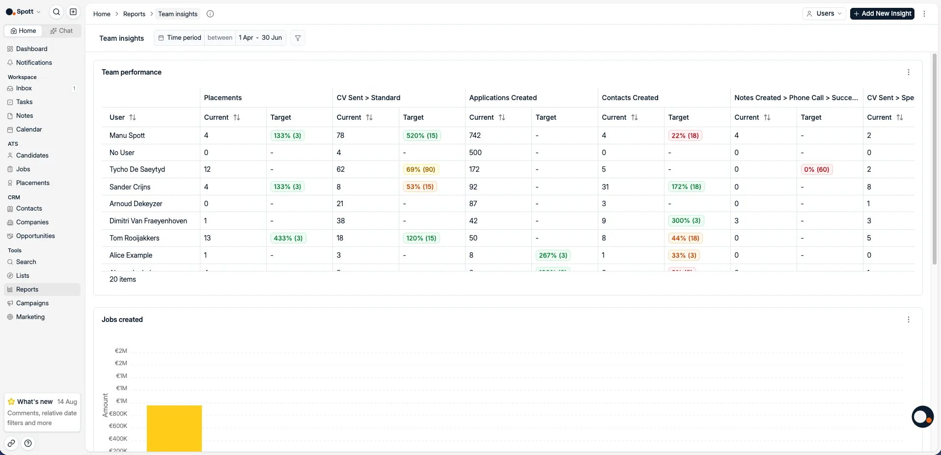Screen dimensions: 941x455
Task: Switch to the Home tab
Action: pos(23,31)
